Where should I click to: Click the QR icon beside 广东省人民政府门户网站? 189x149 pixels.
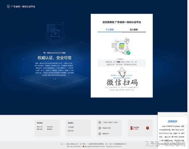[x=100, y=122]
